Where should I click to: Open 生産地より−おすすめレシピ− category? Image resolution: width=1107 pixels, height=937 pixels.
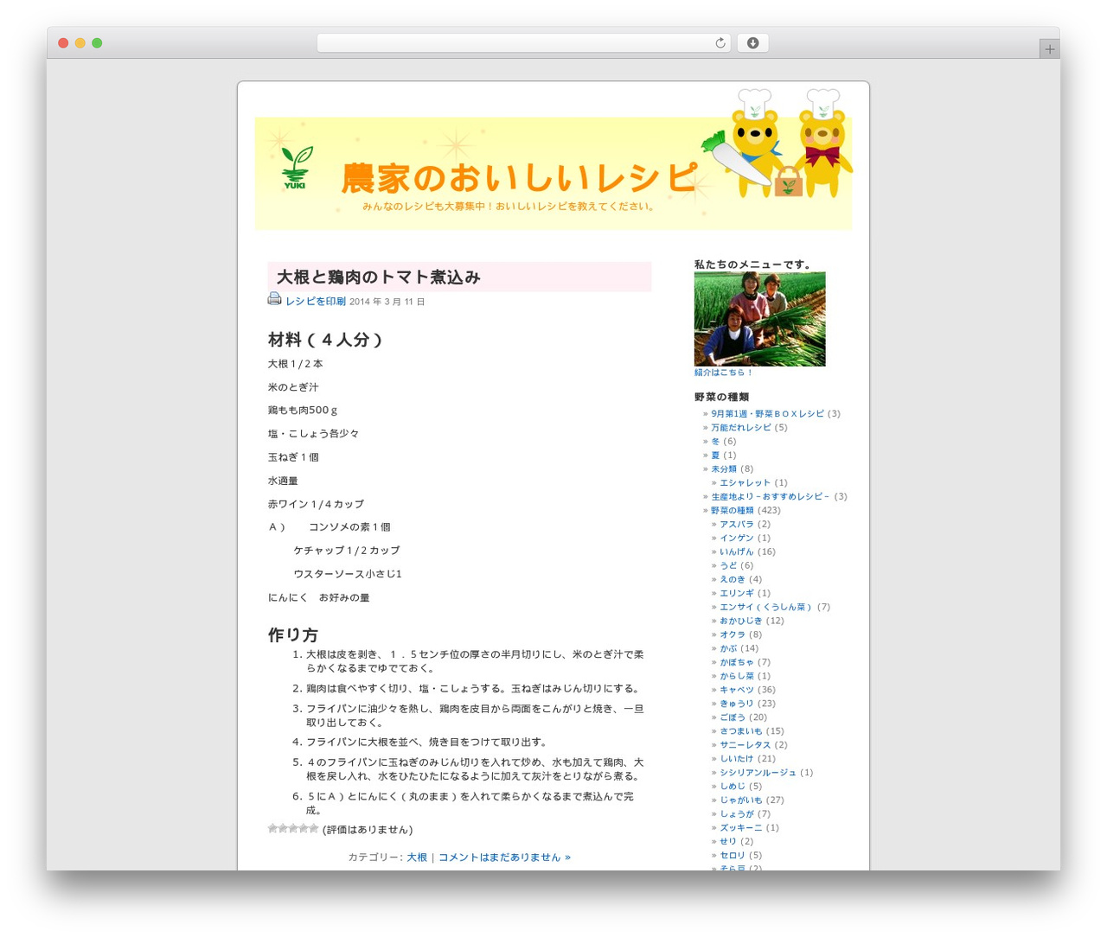tap(771, 497)
